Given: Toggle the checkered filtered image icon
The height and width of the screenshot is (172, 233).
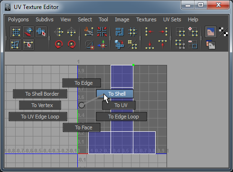Looking at the screenshot, I should coord(224,32).
